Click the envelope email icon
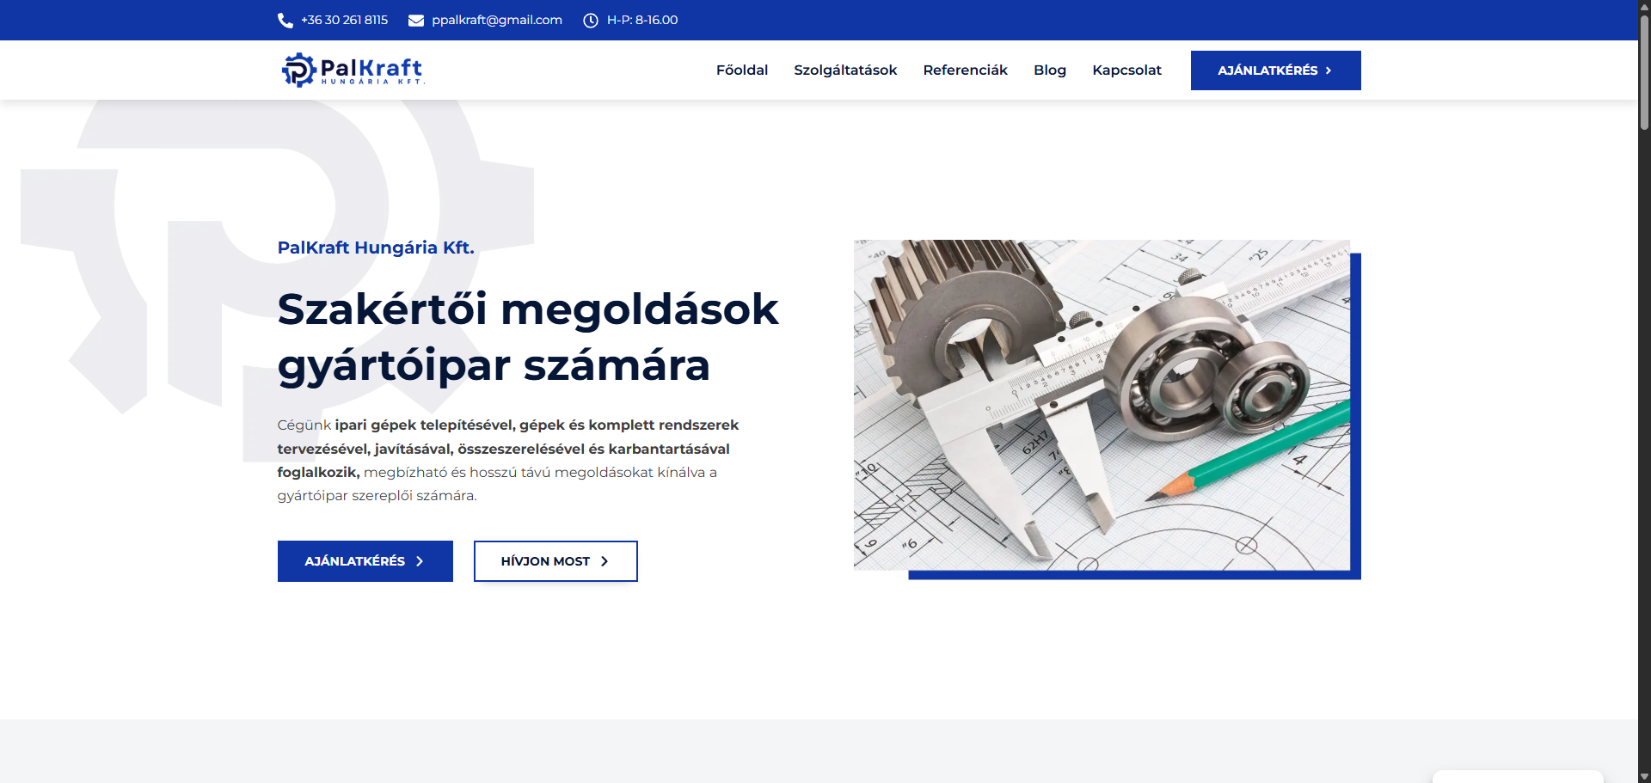 (416, 20)
